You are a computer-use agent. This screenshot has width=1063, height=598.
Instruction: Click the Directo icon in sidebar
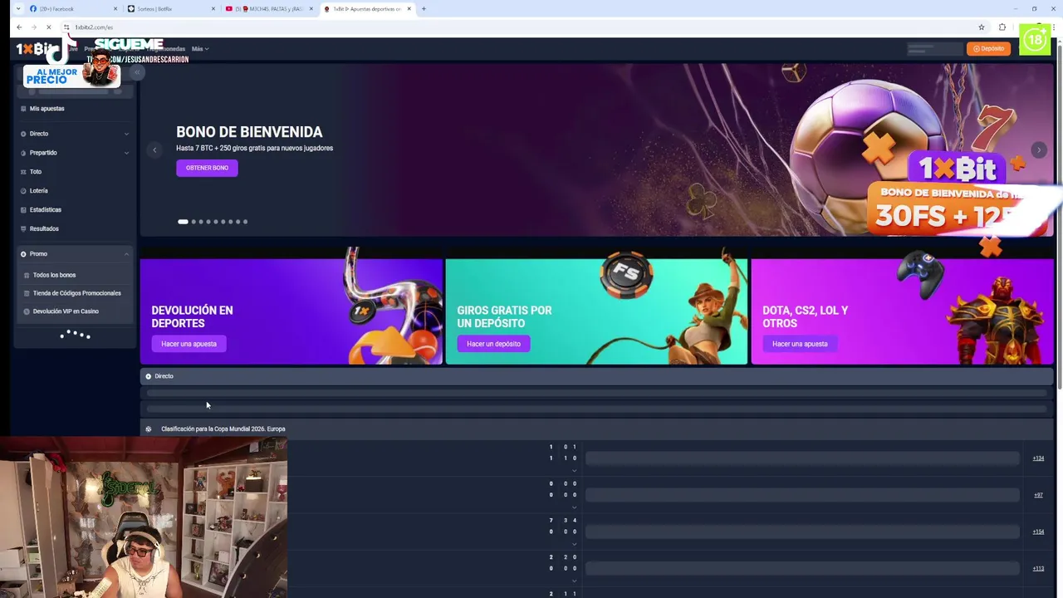(23, 134)
